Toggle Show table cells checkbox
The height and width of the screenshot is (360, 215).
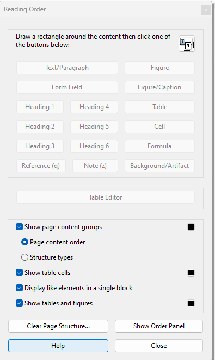click(x=19, y=273)
